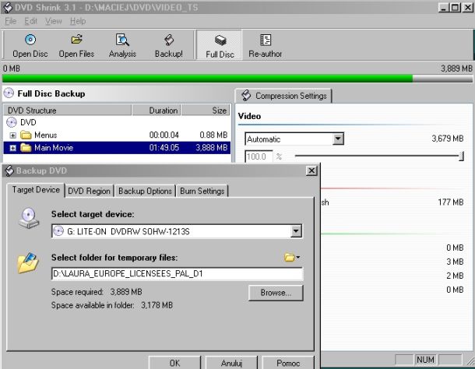
Task: Click the temporary files folder icon
Action: (x=28, y=262)
